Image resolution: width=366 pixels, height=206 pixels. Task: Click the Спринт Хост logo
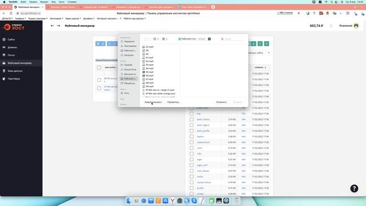coord(14,27)
